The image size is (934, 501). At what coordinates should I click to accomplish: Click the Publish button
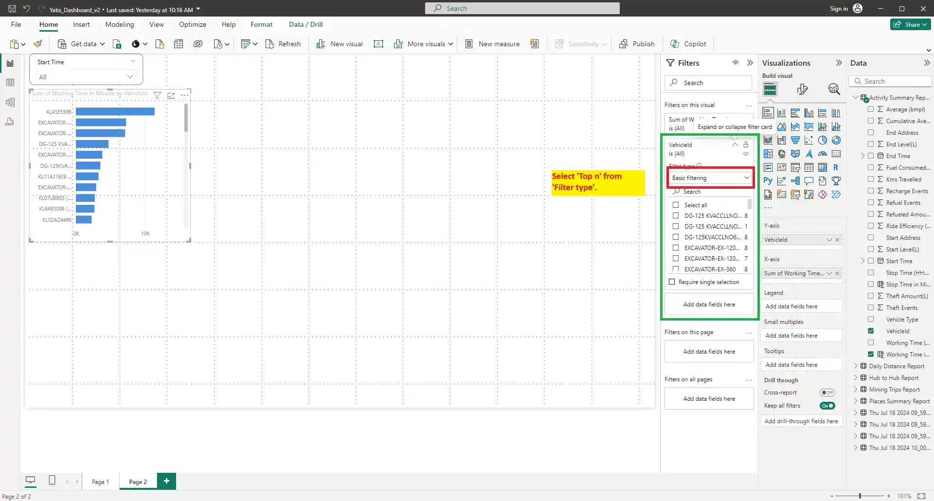pyautogui.click(x=637, y=44)
